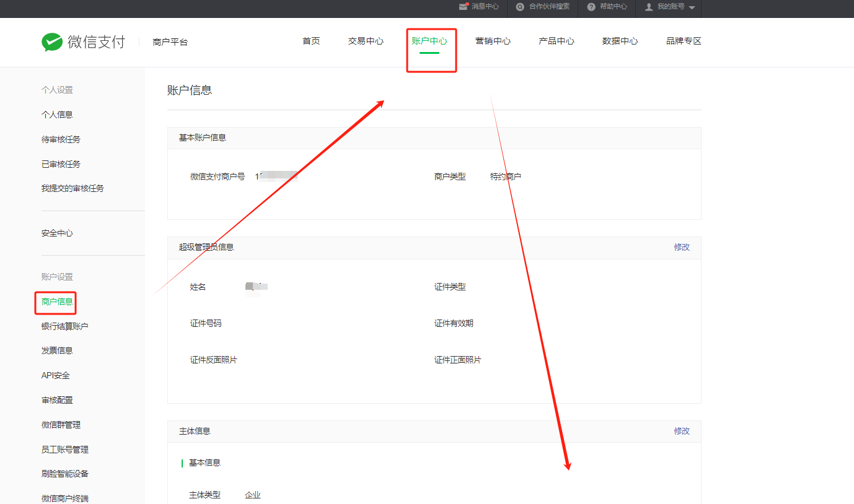Go to the 品牌专区 tab
This screenshot has height=504, width=854.
point(684,41)
